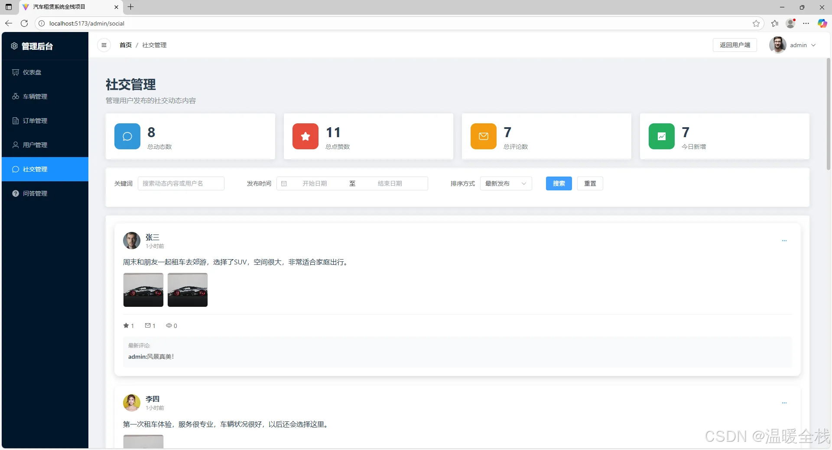
Task: Click the browser refresh icon
Action: tap(24, 23)
